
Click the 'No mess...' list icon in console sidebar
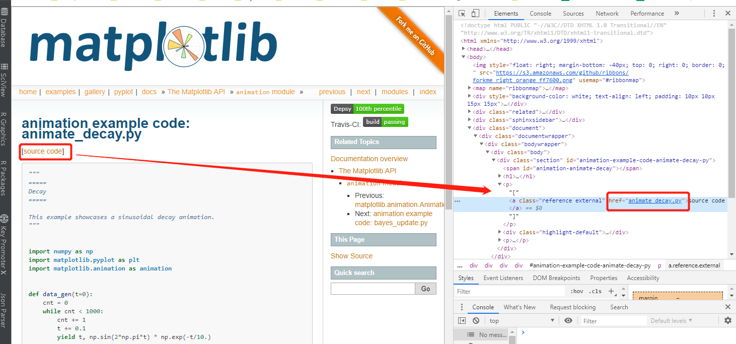click(470, 334)
